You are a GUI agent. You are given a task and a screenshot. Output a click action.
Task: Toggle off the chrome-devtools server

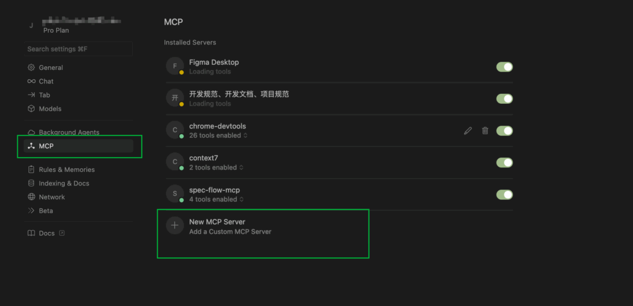coord(504,130)
